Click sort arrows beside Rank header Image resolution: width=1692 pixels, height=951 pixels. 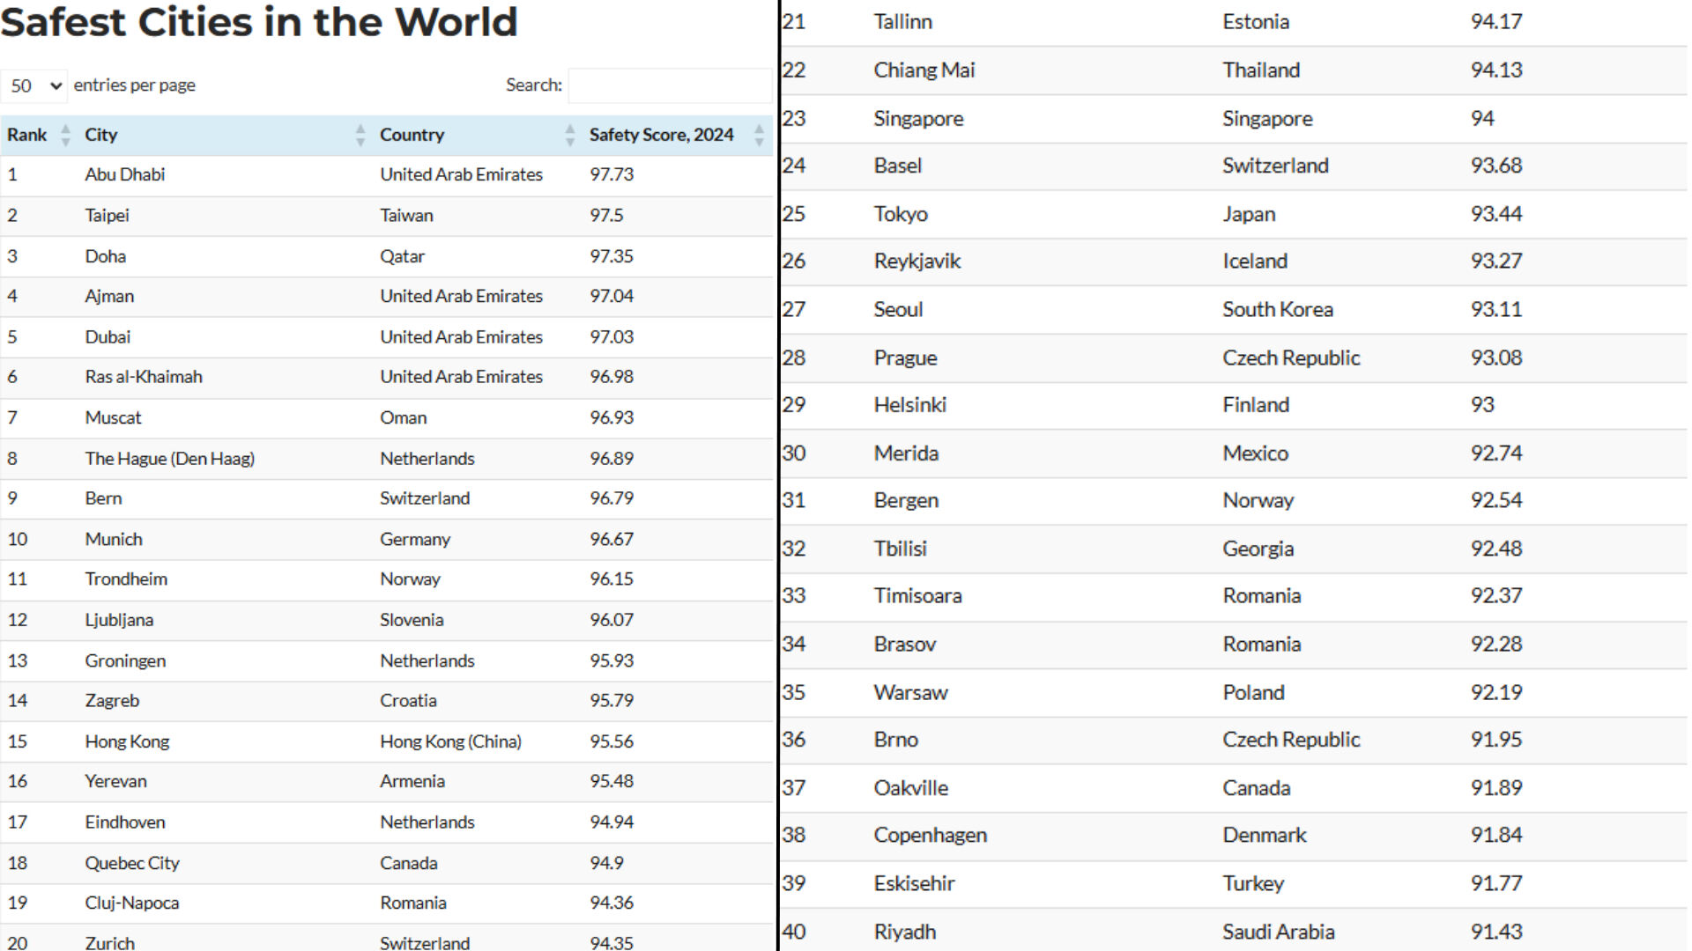click(x=65, y=135)
